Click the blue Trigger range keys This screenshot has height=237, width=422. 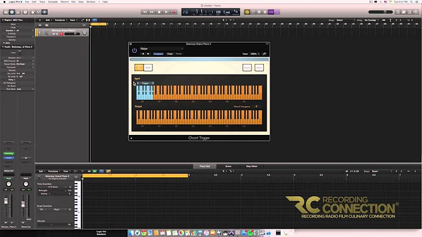pos(145,93)
